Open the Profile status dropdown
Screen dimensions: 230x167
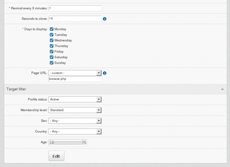pyautogui.click(x=75, y=99)
